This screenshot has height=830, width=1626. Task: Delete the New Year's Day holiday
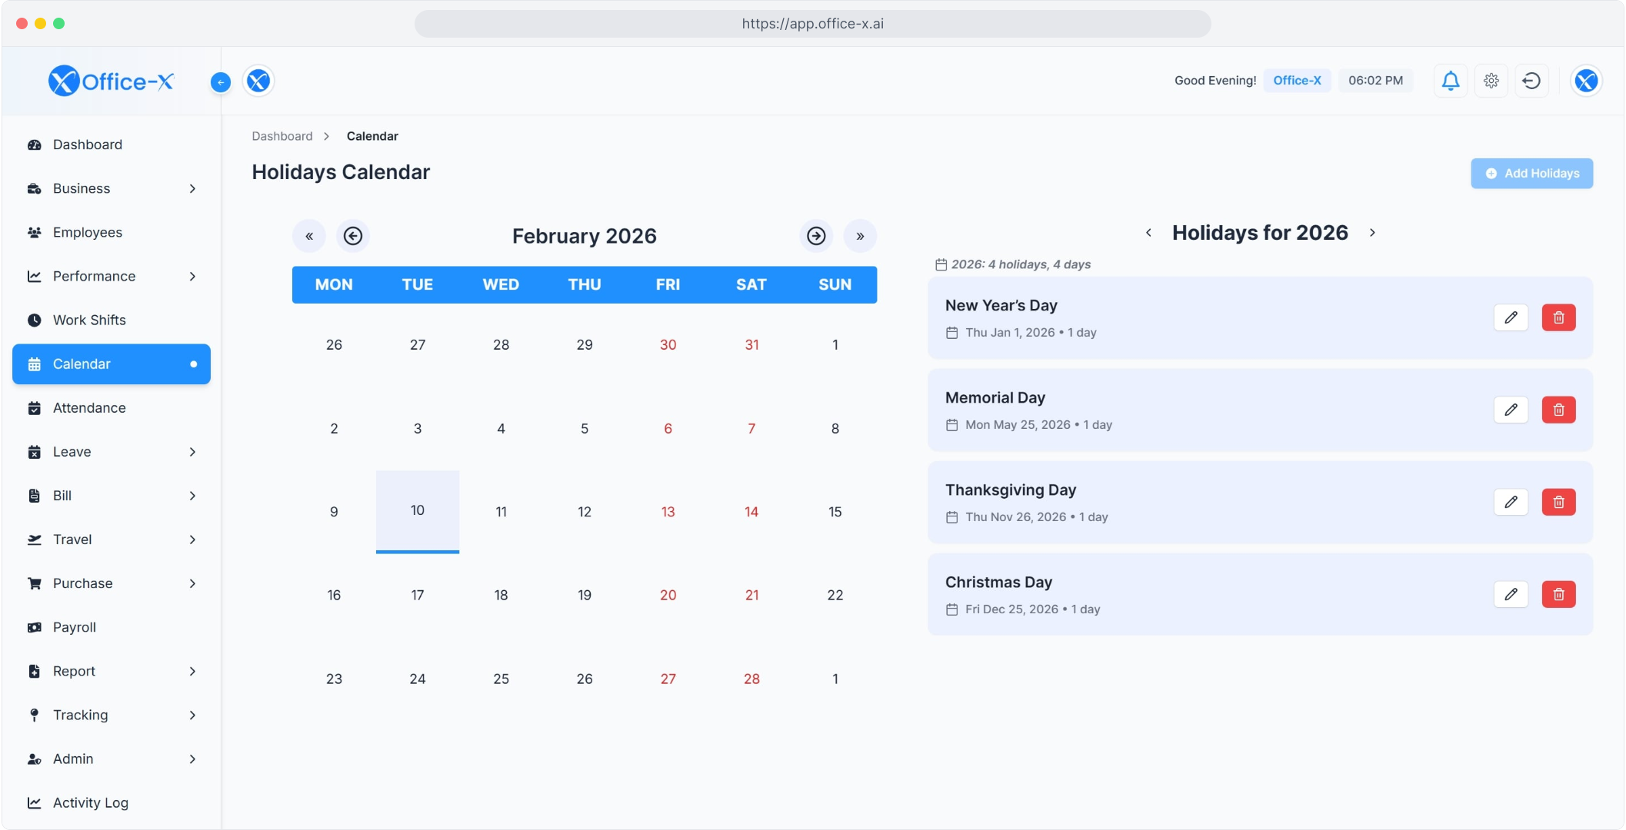click(1559, 317)
